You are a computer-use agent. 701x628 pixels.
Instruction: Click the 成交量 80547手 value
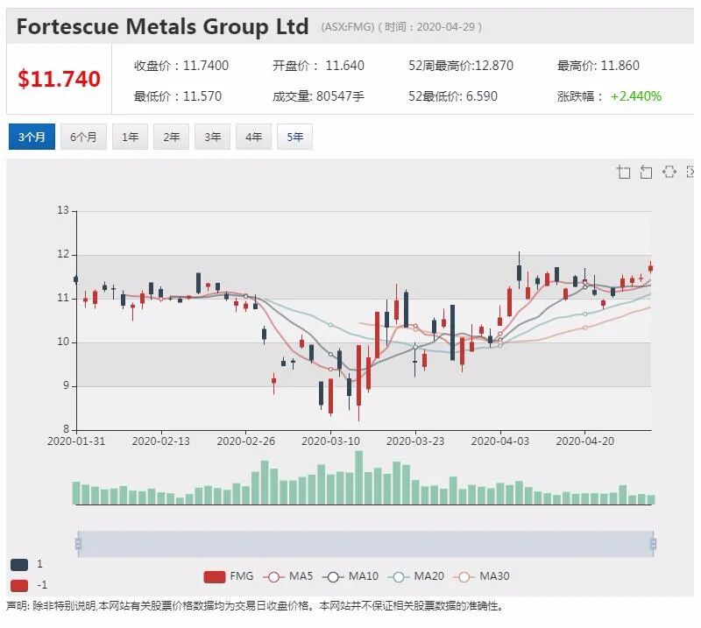[x=318, y=96]
